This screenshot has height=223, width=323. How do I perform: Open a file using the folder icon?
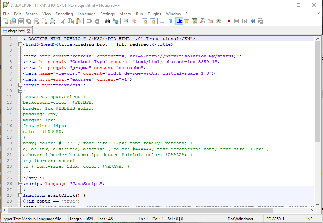(13, 21)
